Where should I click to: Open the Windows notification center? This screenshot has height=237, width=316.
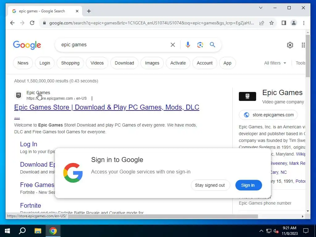pos(306,231)
